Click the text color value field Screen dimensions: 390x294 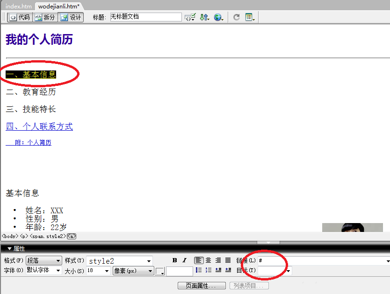(x=179, y=271)
